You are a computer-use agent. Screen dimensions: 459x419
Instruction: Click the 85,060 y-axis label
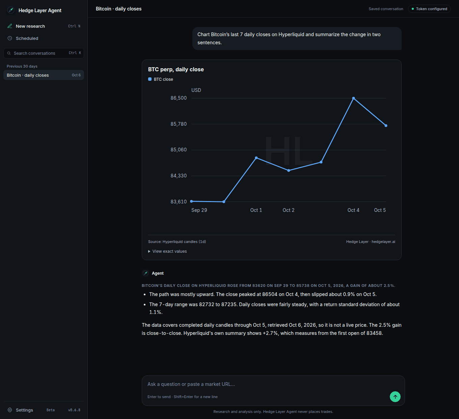pyautogui.click(x=179, y=150)
